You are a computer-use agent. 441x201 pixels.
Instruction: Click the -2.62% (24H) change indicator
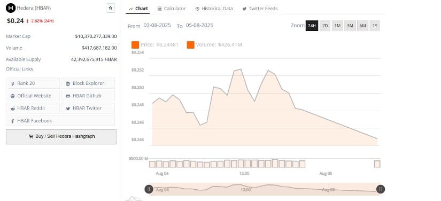click(40, 21)
